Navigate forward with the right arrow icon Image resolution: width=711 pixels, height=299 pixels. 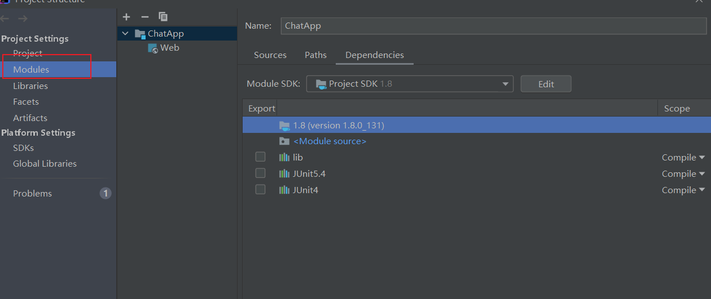coord(23,19)
